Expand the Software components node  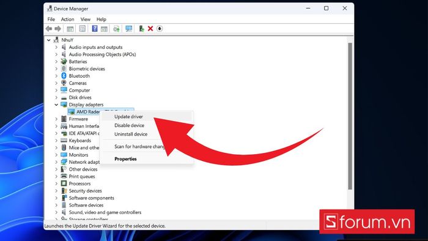(56, 198)
